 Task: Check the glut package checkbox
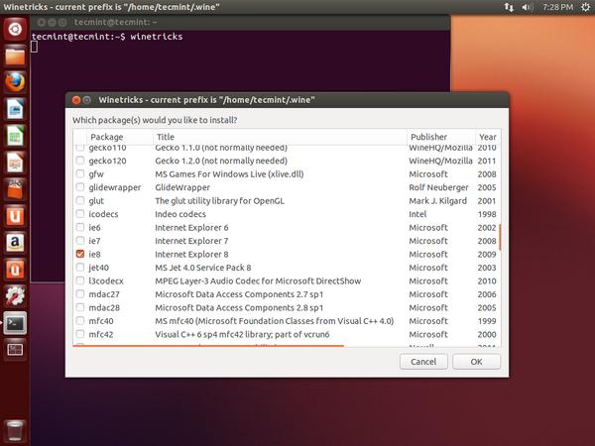click(x=80, y=200)
